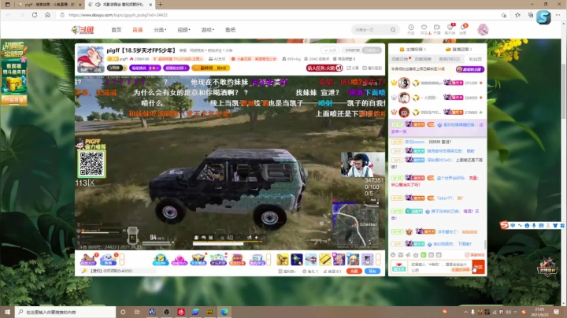The height and width of the screenshot is (318, 567).
Task: Expand the 游戏 games dropdown
Action: [207, 30]
